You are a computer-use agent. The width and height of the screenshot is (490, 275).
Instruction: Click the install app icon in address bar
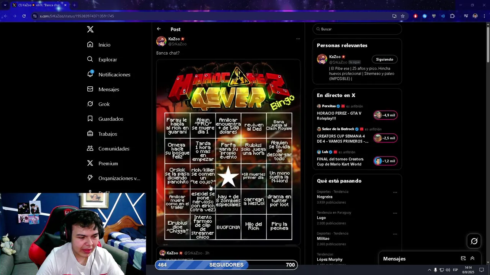click(394, 16)
